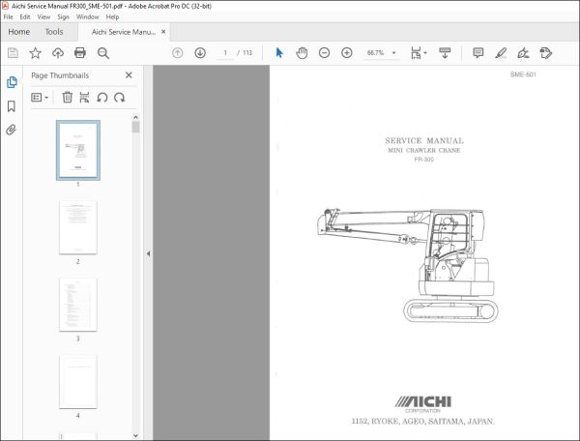
Task: Open the Page Thumbnails sidebar icon
Action: point(12,82)
